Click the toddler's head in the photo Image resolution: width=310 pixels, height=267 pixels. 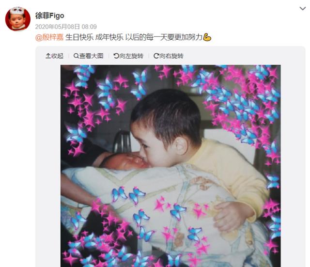(166, 126)
